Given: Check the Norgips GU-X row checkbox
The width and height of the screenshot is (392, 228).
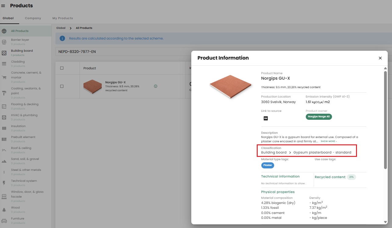Looking at the screenshot, I should tap(62, 86).
